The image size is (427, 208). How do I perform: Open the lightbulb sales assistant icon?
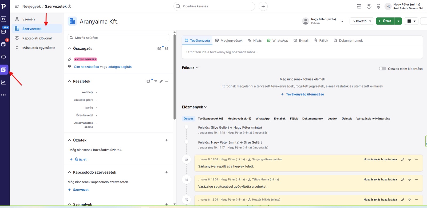pyautogui.click(x=378, y=6)
